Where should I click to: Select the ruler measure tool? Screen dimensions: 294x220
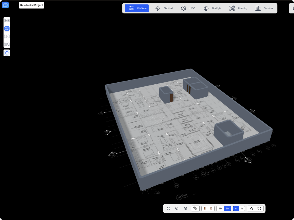[x=195, y=209]
